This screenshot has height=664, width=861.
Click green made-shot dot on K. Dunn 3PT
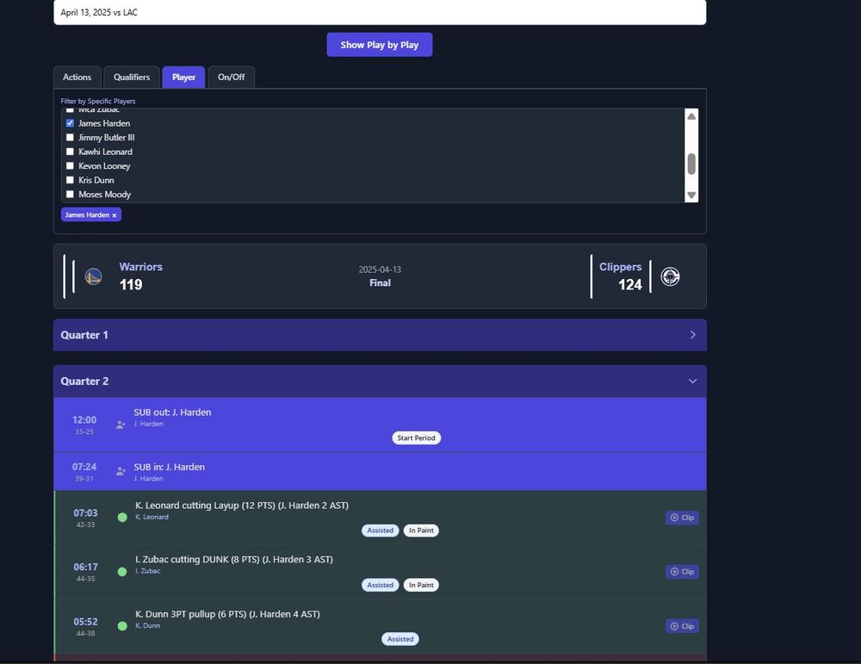pos(122,626)
